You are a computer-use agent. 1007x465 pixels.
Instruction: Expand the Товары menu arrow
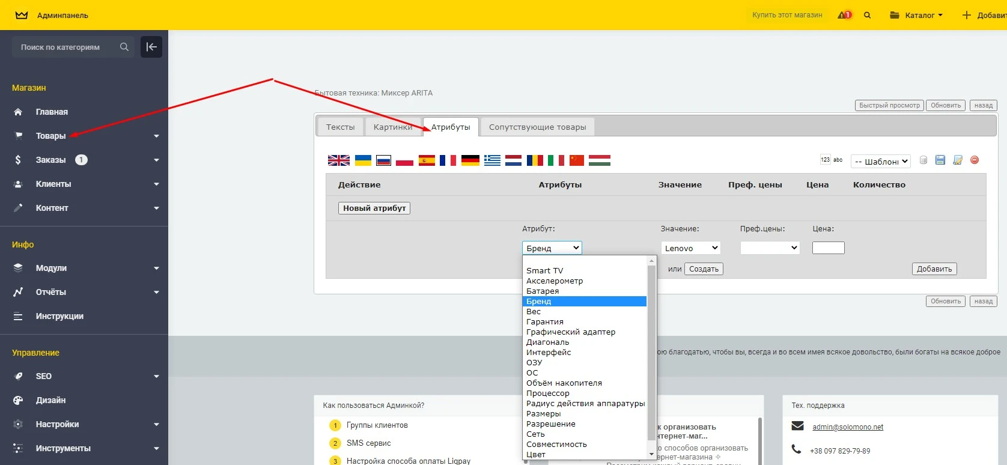[156, 136]
